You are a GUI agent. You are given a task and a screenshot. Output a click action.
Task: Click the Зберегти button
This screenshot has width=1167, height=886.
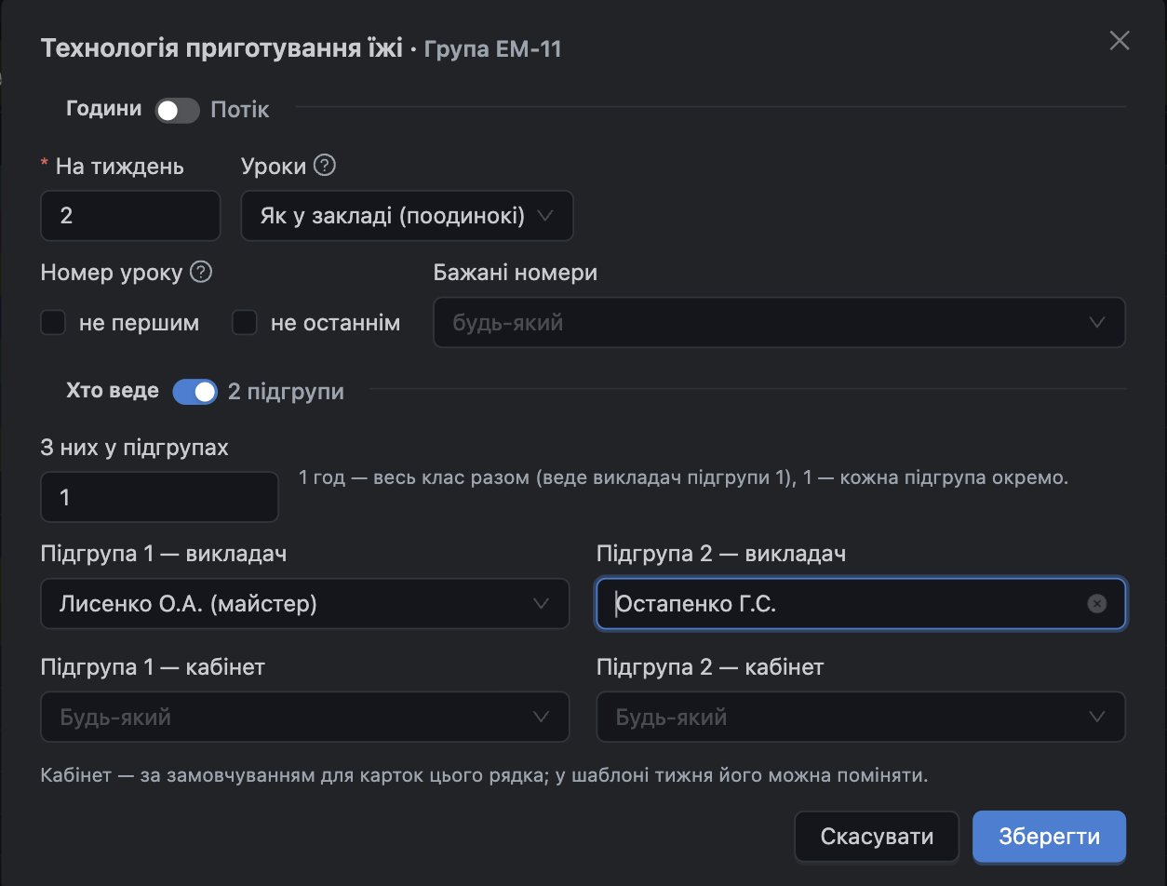(x=1050, y=837)
